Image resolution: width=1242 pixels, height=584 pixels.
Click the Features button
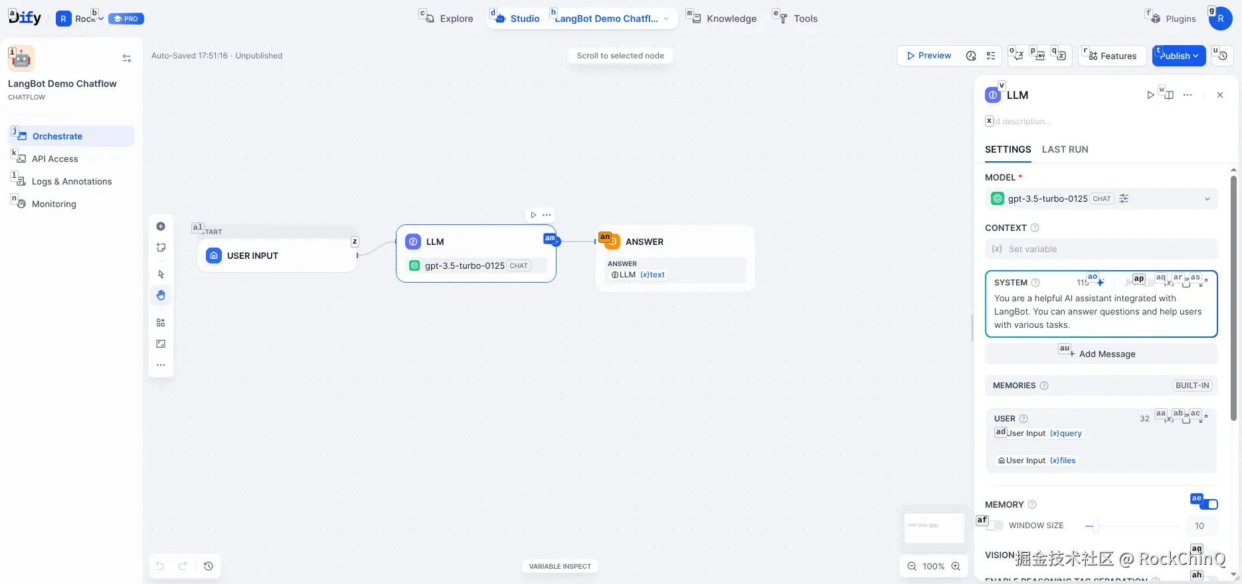point(1112,56)
